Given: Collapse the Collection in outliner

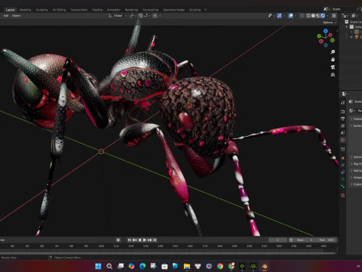Looking at the screenshot, I should [x=347, y=27].
